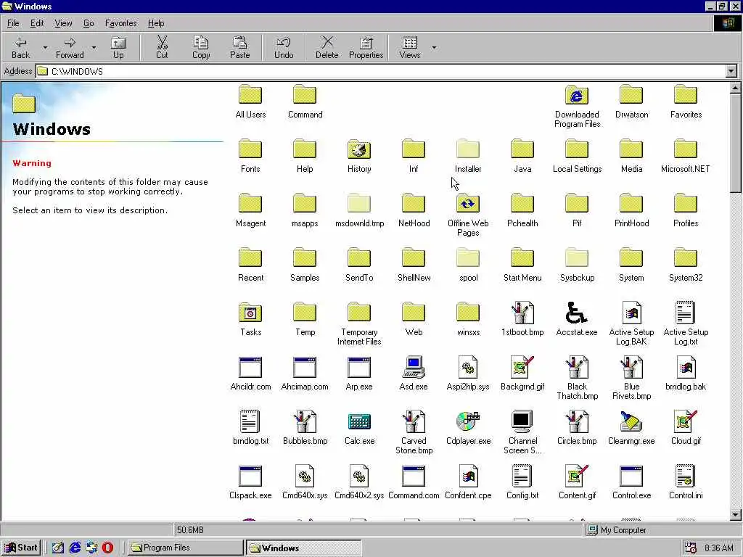Select the Active Setup Log.BAK file
Screen dimensions: 743x557
click(631, 313)
